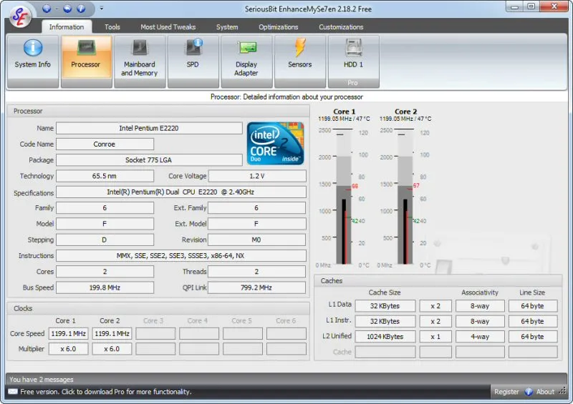Click the Core 1 Multiplier 'x 6.0'
The width and height of the screenshot is (573, 404).
[x=68, y=349]
